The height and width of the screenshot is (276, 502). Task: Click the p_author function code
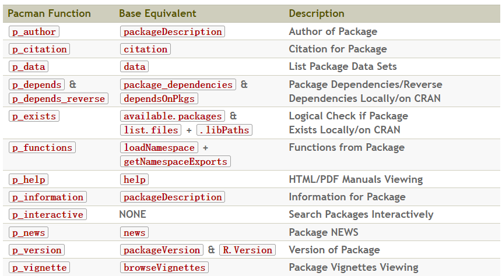(x=34, y=31)
